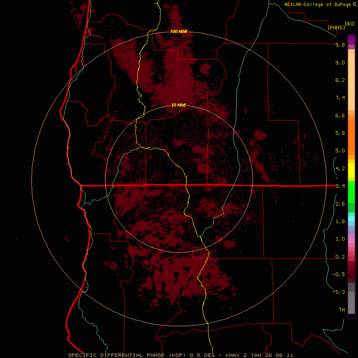This screenshot has height=358, width=358.
Task: Click the 100 NMI range ring label
Action: coord(179,31)
